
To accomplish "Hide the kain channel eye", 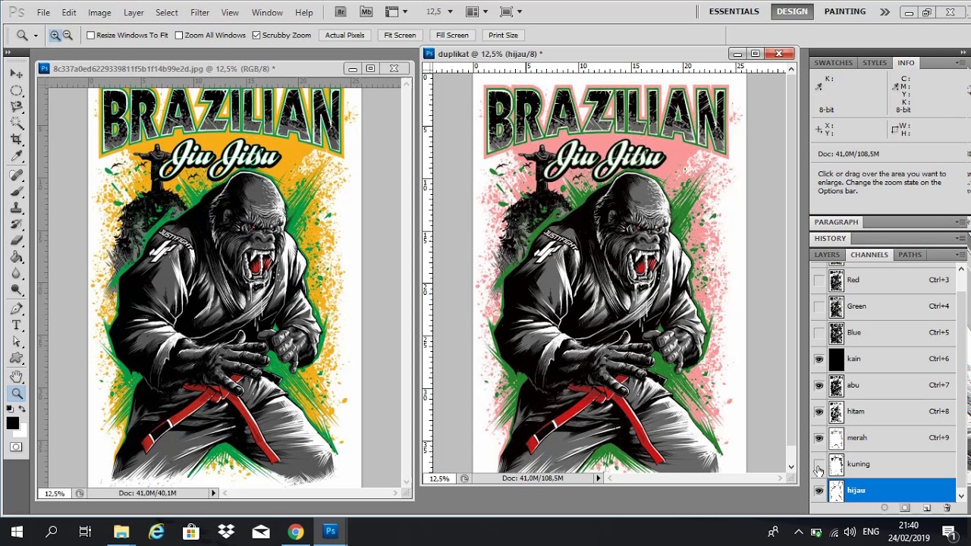I will (819, 359).
